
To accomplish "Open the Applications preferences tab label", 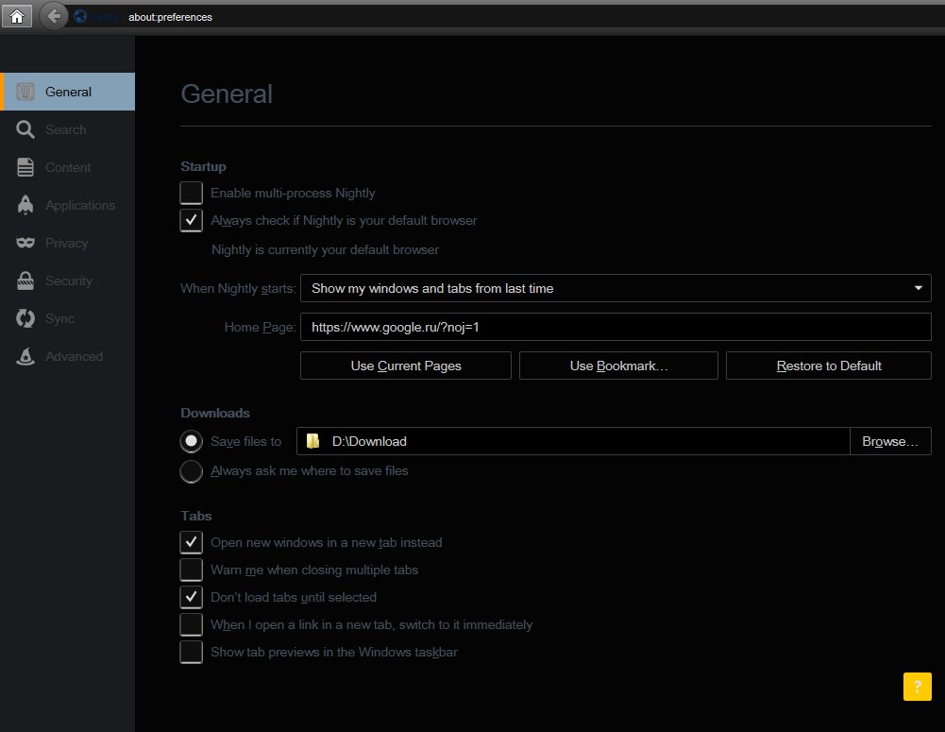I will pos(80,206).
